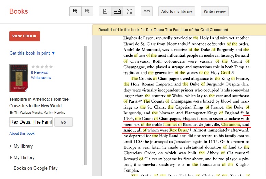Click Write review link under the stars
266x179 pixels.
pos(41,78)
